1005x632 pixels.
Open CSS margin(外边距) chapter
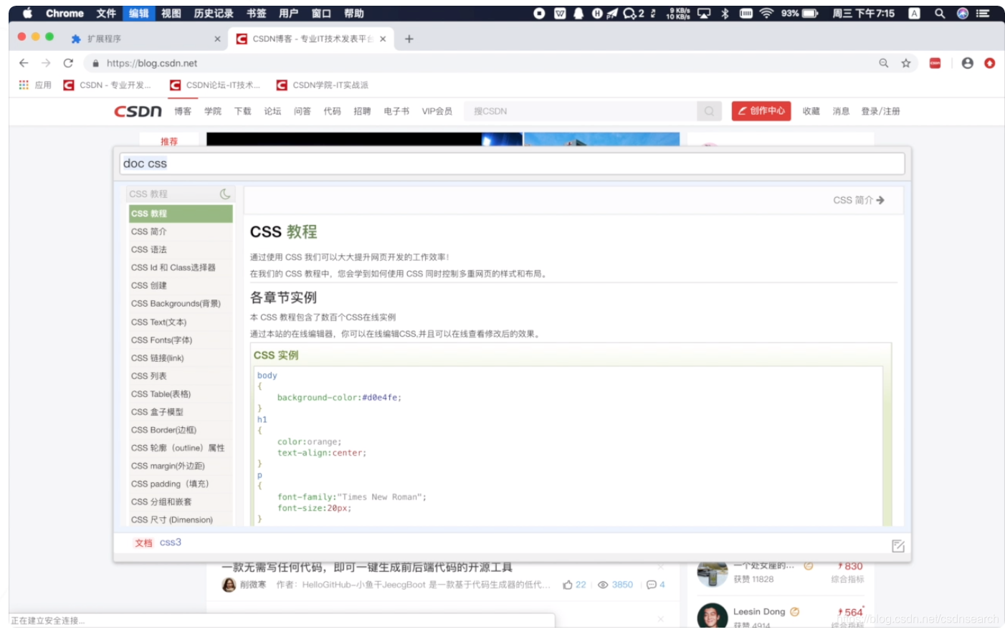181,466
